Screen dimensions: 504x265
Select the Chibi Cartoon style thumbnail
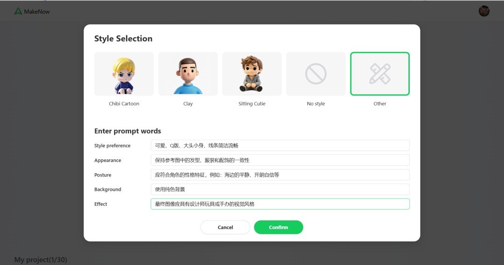coord(124,74)
